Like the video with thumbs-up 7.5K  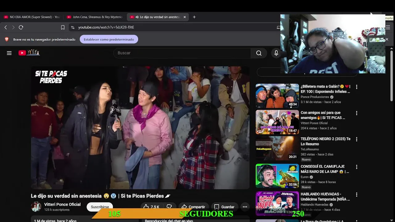tap(151, 207)
